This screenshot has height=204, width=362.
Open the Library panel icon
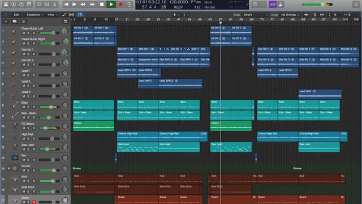(x=6, y=5)
